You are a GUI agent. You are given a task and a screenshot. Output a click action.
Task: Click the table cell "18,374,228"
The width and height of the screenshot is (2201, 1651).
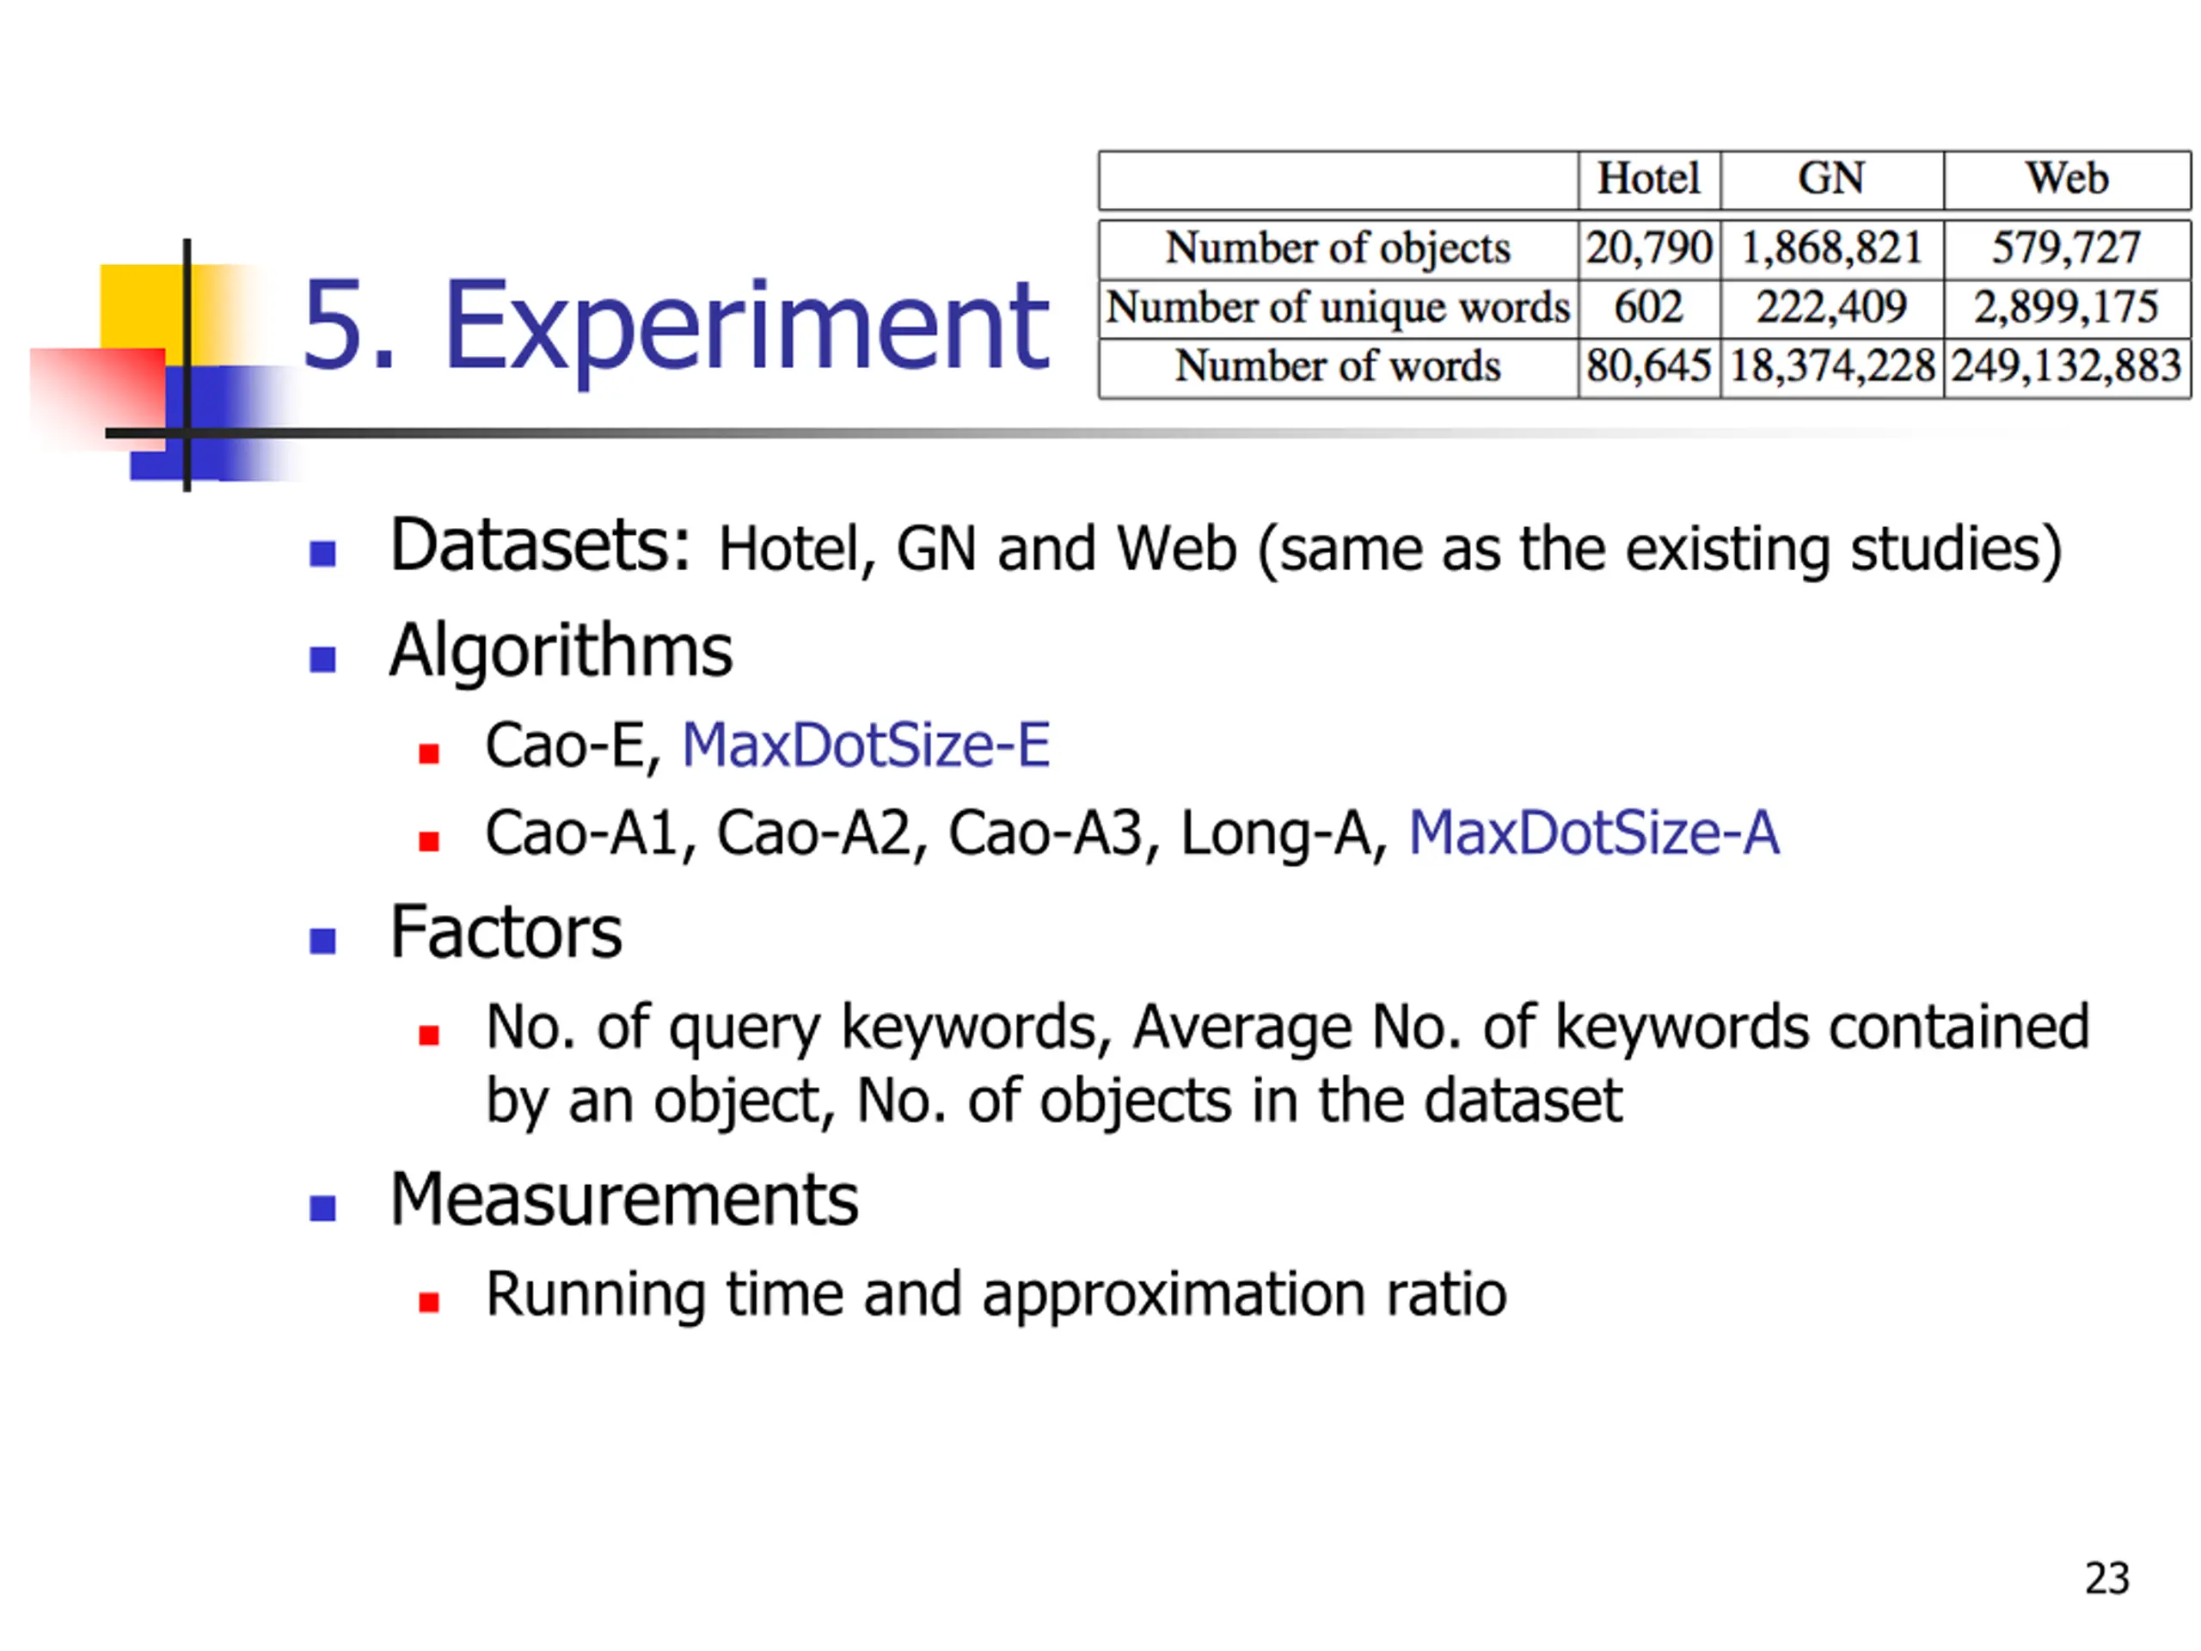click(x=1832, y=366)
